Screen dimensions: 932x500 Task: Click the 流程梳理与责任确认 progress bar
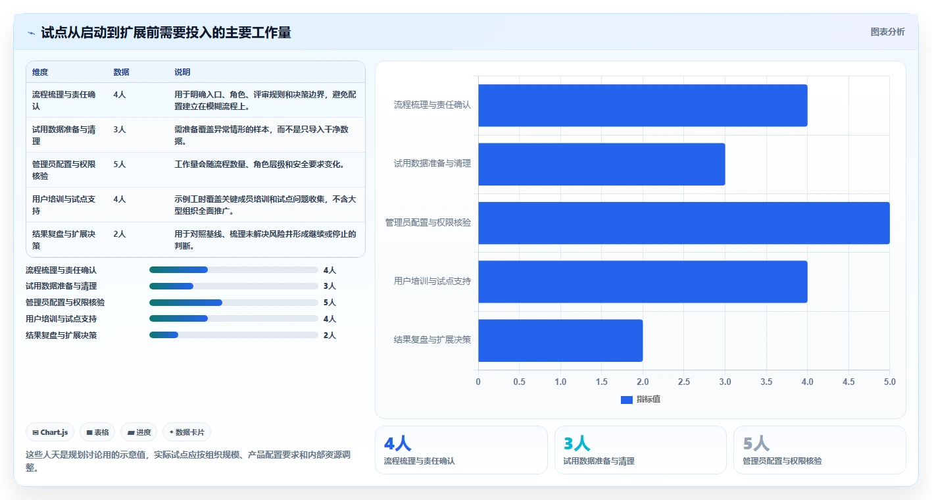(x=233, y=270)
